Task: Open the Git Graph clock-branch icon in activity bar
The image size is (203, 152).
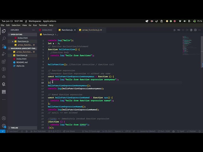Action: pos(4,69)
